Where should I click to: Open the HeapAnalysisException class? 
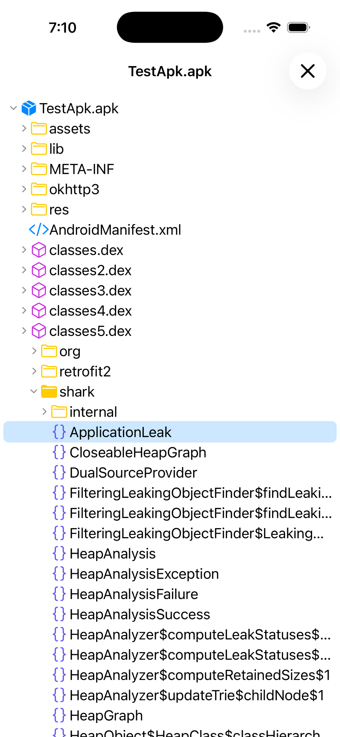[144, 574]
